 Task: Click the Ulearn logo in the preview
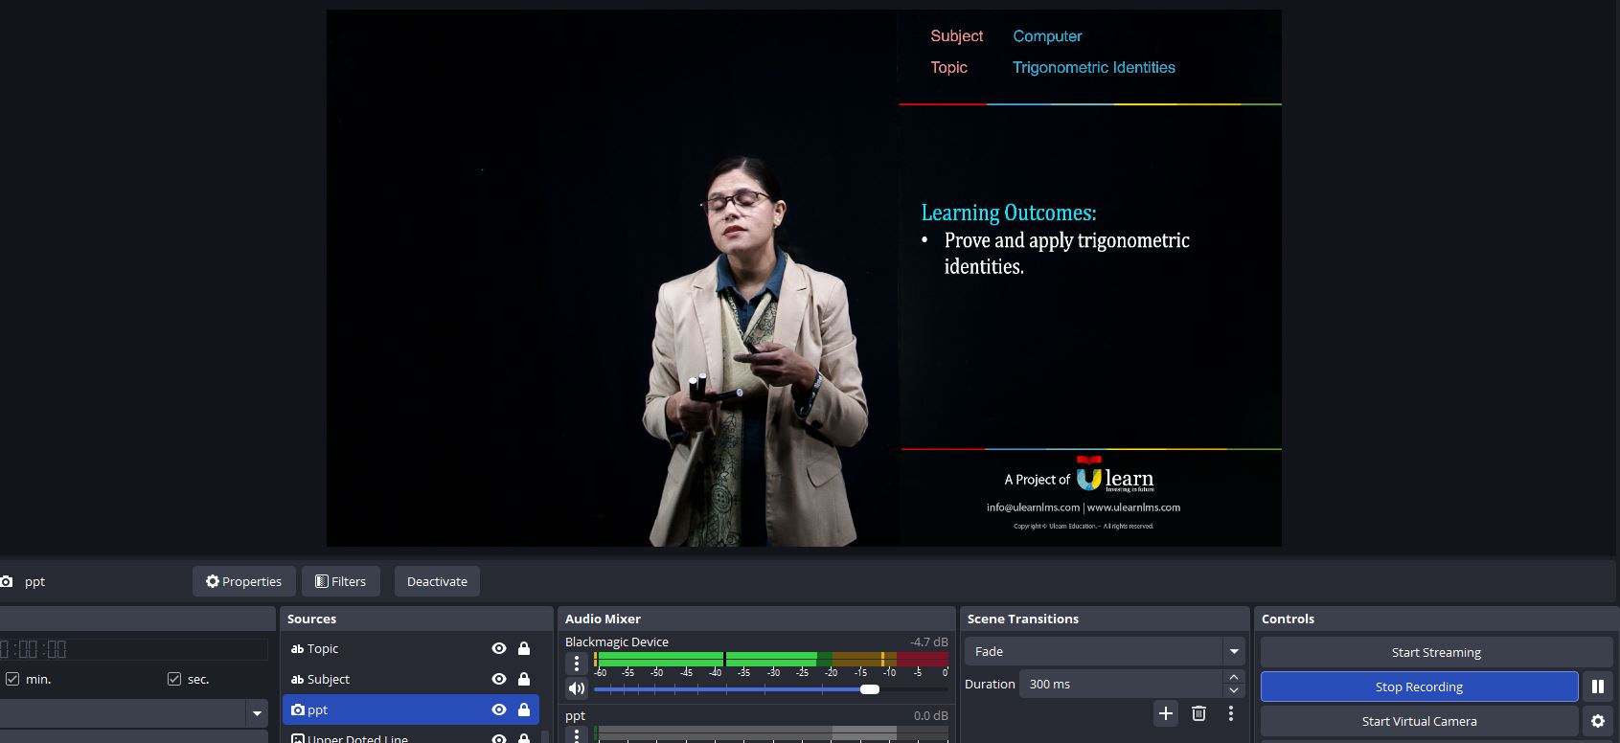coord(1115,475)
